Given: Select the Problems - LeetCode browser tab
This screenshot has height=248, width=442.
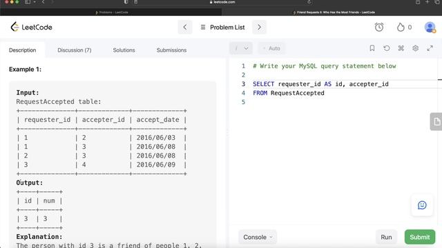Looking at the screenshot, I should (x=111, y=12).
